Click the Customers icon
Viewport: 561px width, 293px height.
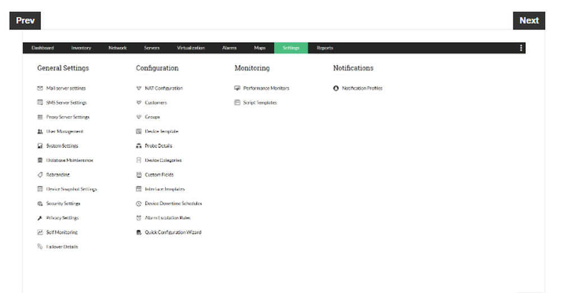tap(139, 103)
